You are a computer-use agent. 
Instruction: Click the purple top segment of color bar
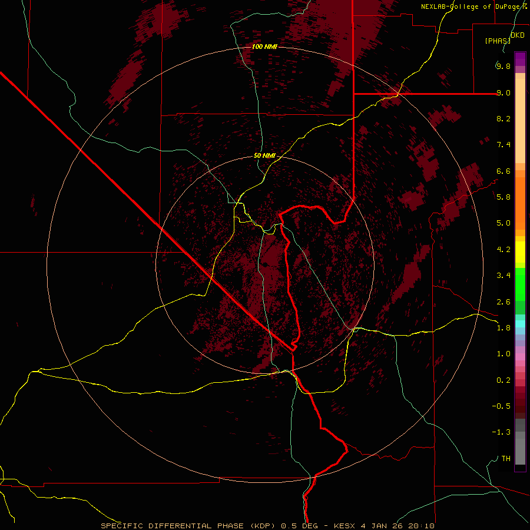520,59
